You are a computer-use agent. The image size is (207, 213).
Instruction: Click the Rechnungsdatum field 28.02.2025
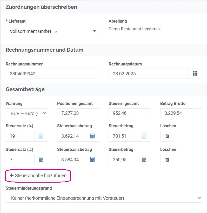149,74
